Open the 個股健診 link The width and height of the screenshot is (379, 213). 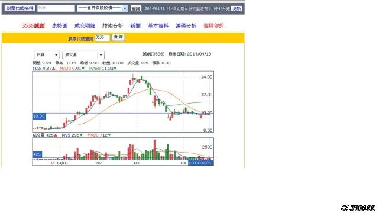pyautogui.click(x=213, y=26)
